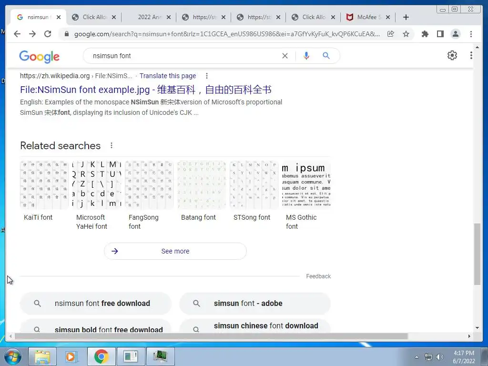Image resolution: width=488 pixels, height=366 pixels.
Task: Search nsimsun font free download suggestion
Action: click(x=95, y=304)
